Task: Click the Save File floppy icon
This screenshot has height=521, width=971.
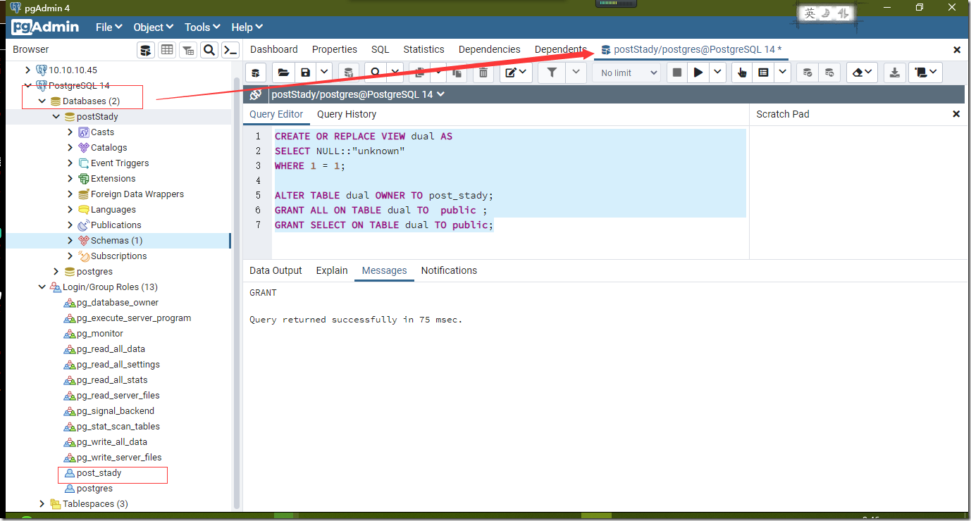Action: (x=305, y=73)
